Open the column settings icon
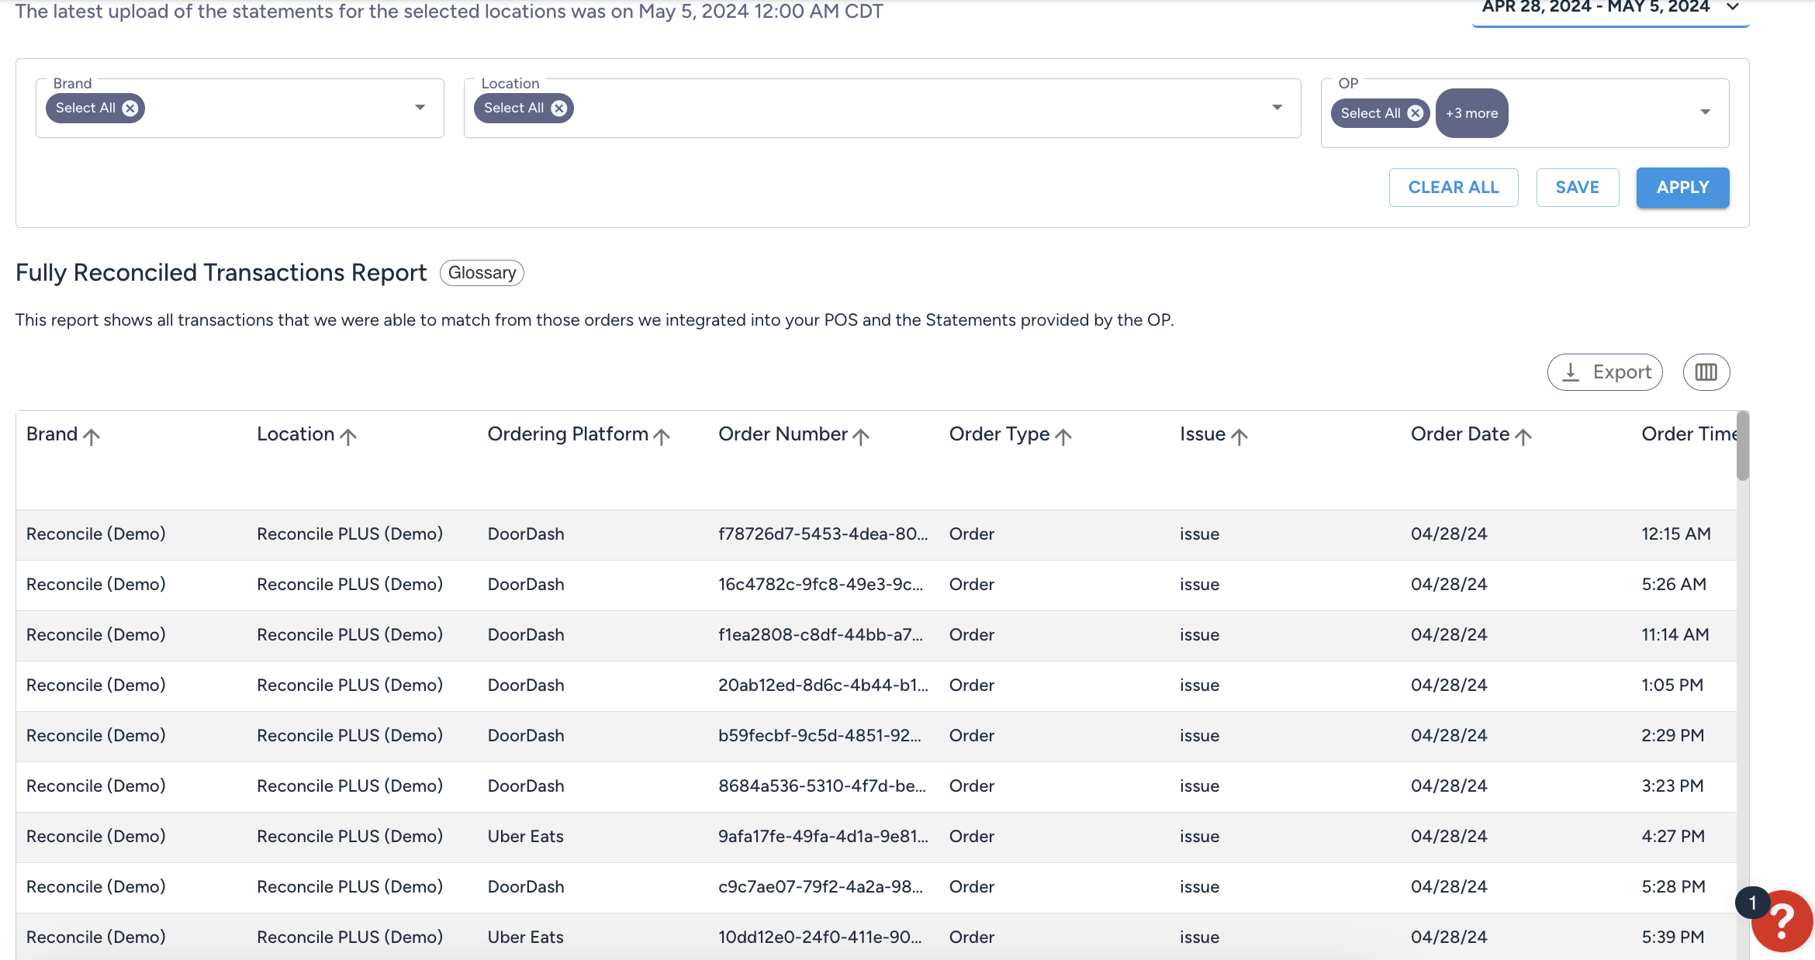Screen dimensions: 1815x960 1706,372
